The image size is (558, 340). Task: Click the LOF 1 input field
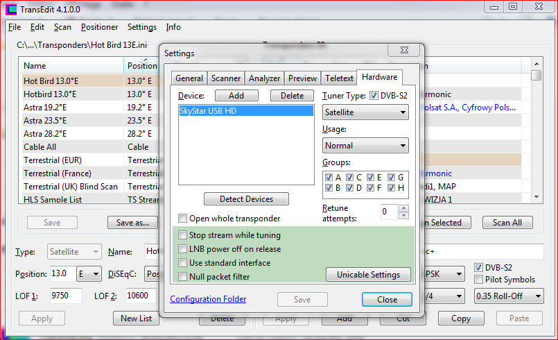coord(66,296)
